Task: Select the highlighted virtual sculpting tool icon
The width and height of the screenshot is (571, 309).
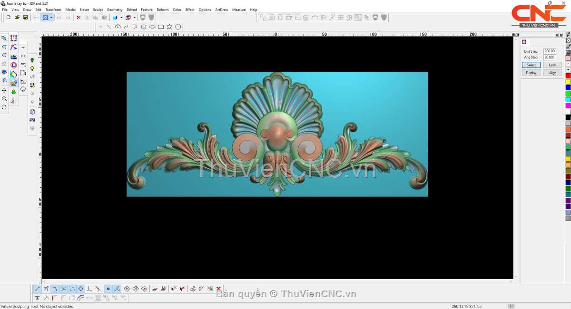Action: point(14,83)
